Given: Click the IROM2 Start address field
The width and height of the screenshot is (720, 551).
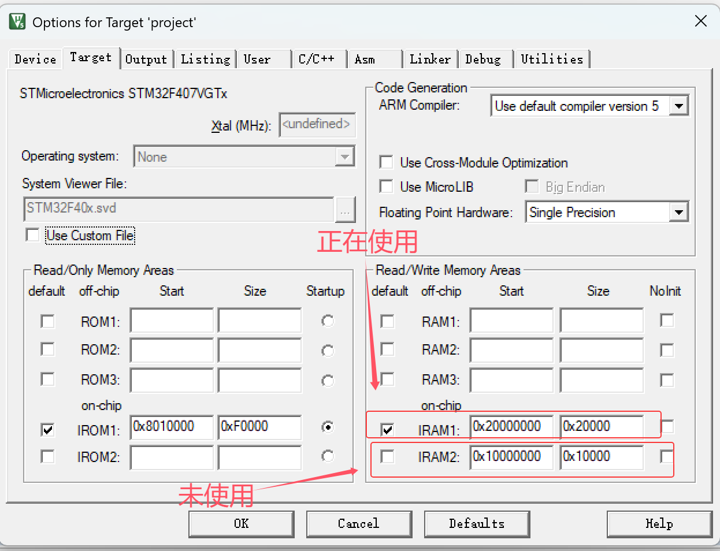Looking at the screenshot, I should pos(172,457).
